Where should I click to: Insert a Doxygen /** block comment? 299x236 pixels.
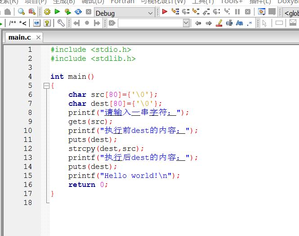(13, 23)
